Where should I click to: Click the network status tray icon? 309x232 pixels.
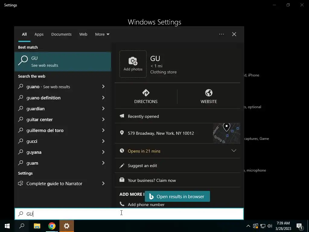click(263, 226)
